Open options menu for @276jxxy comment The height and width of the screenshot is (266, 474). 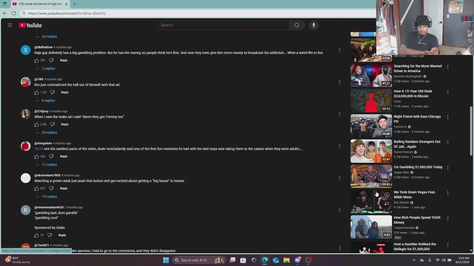tap(340, 114)
